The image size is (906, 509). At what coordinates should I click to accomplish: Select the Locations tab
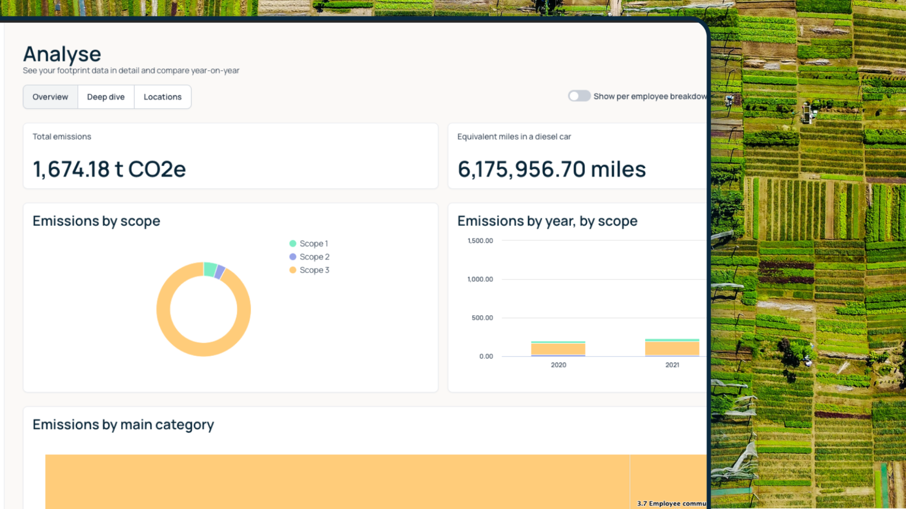point(162,97)
